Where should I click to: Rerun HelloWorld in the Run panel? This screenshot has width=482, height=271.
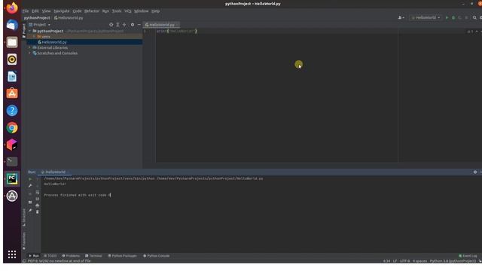pos(30,179)
